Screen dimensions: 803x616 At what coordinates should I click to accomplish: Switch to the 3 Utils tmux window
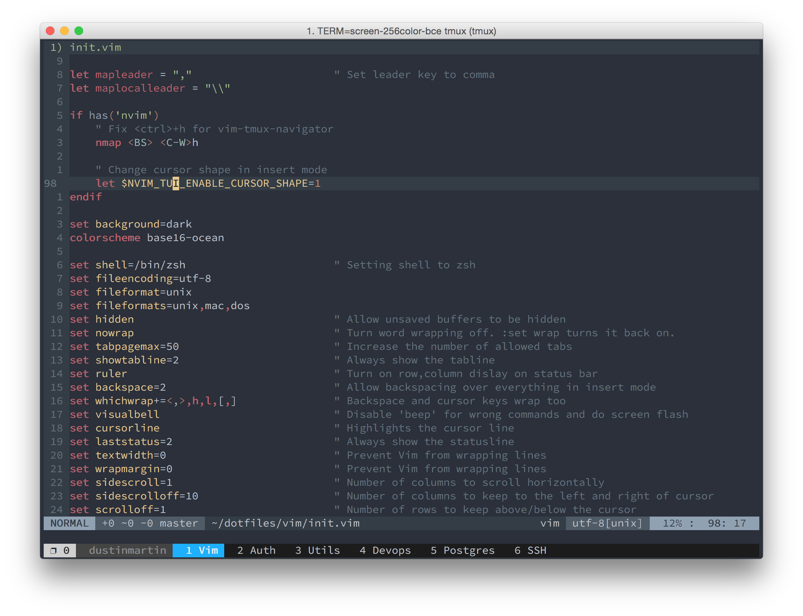point(318,551)
